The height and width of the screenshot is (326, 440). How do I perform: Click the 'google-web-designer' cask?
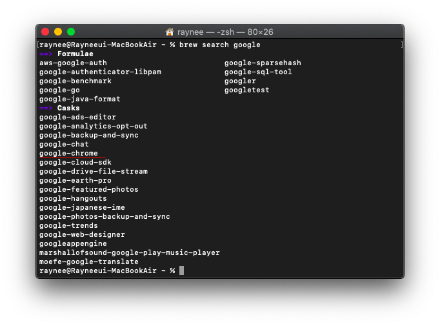pyautogui.click(x=82, y=235)
